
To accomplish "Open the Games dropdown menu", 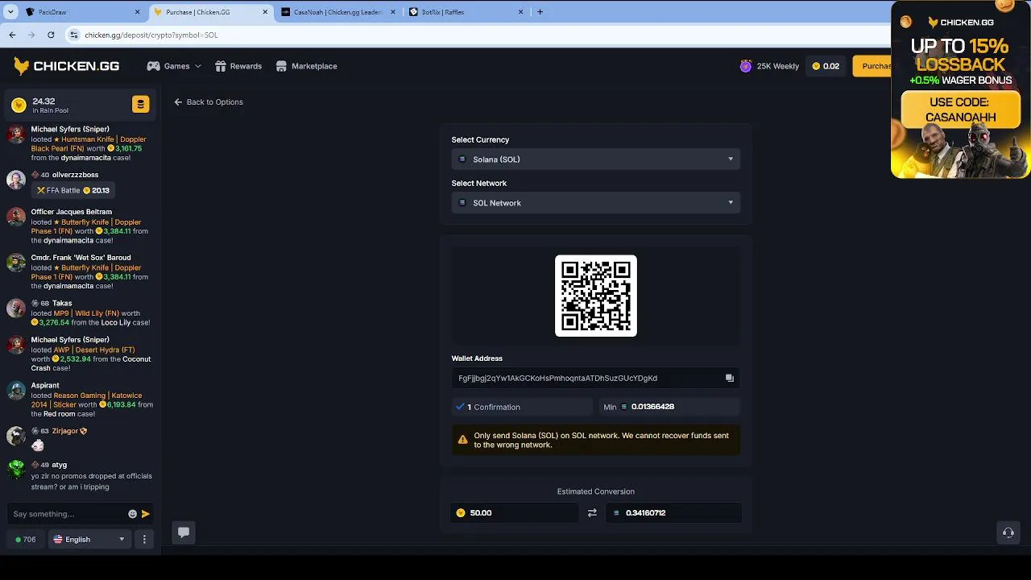I will [174, 66].
